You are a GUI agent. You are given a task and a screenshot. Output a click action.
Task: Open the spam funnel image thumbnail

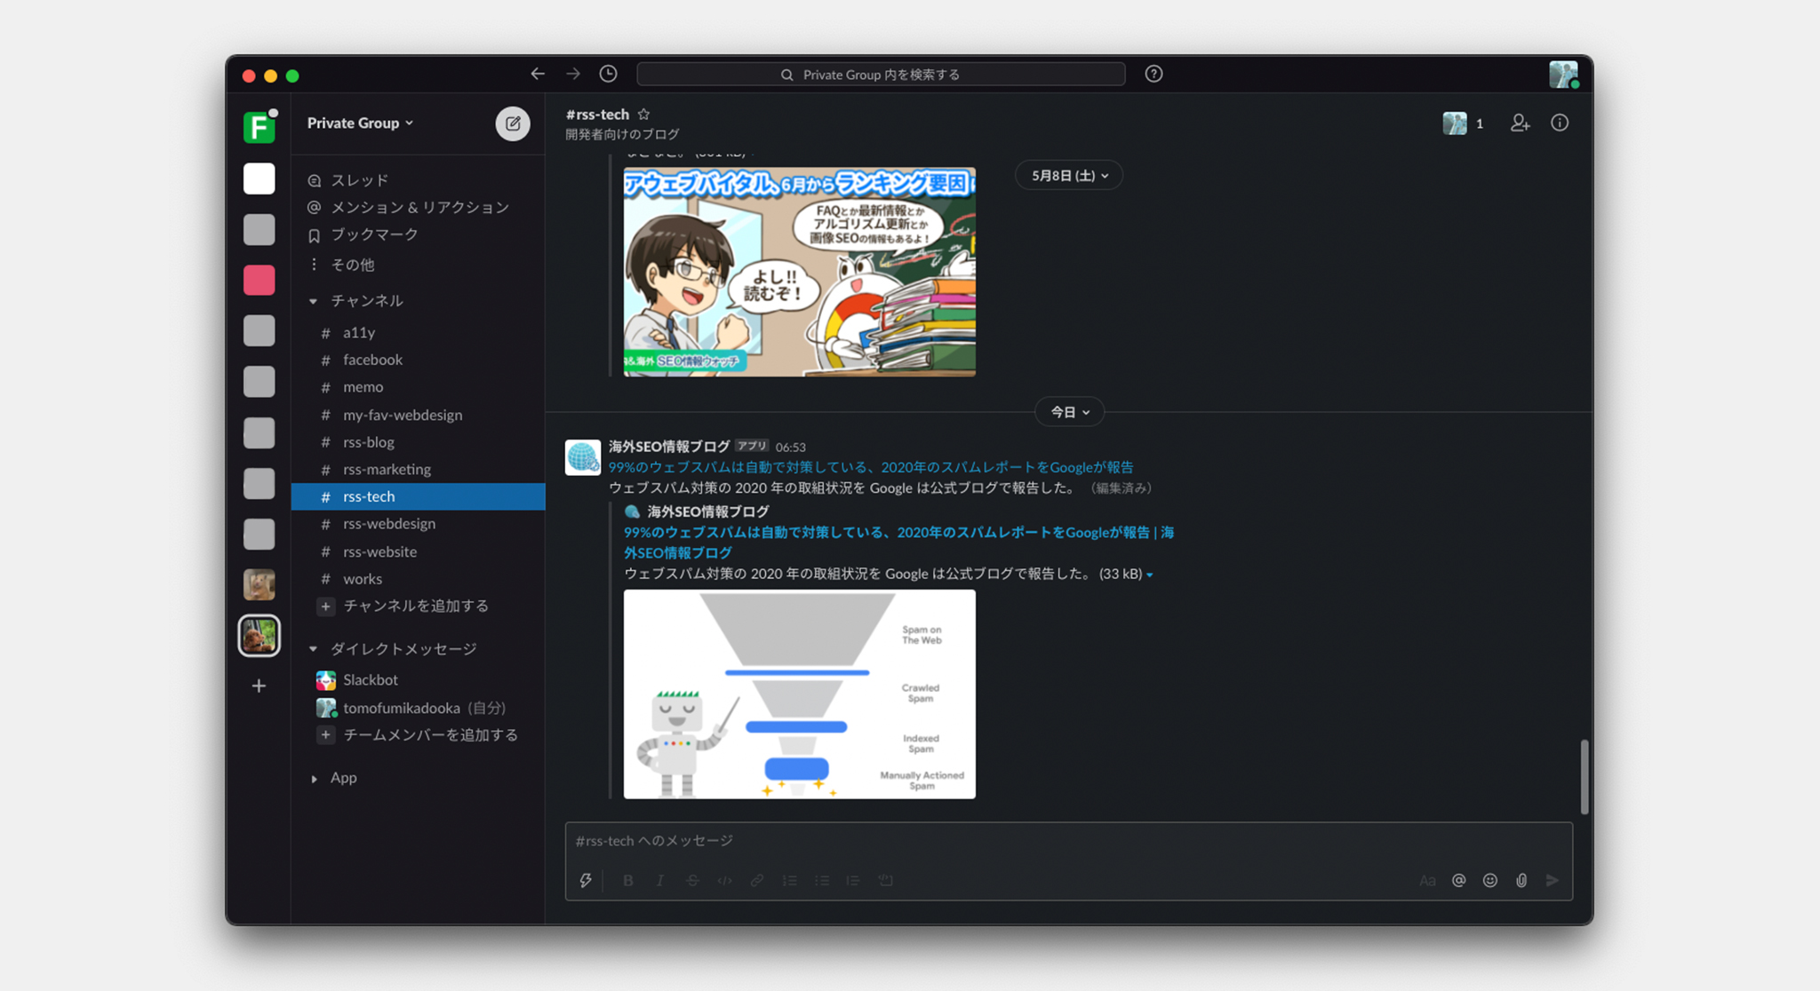(x=799, y=694)
